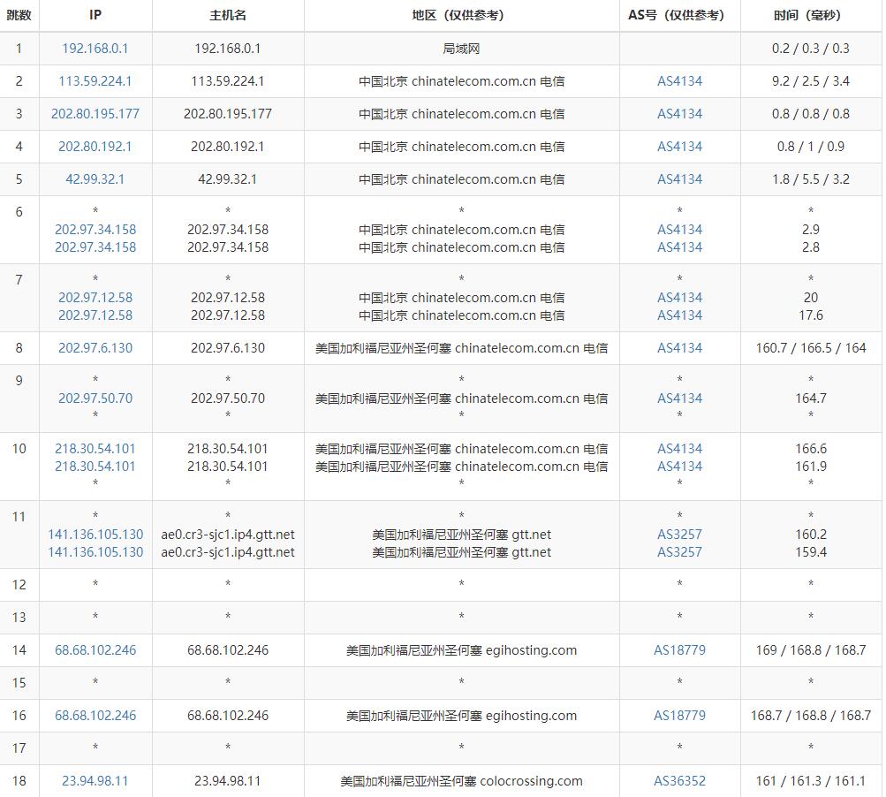Click hop number 15 cell

tap(19, 683)
